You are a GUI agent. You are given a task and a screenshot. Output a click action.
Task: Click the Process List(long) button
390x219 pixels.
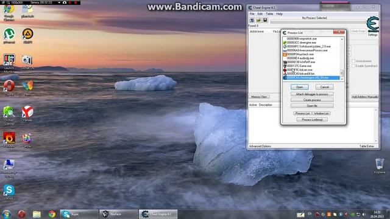click(312, 120)
